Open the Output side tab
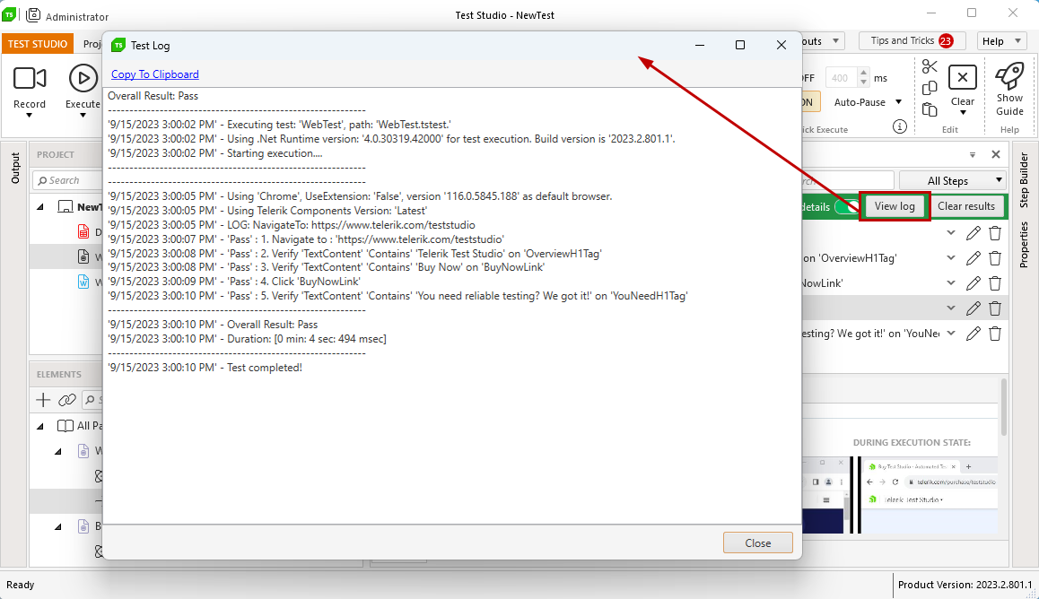Image resolution: width=1039 pixels, height=599 pixels. [15, 168]
